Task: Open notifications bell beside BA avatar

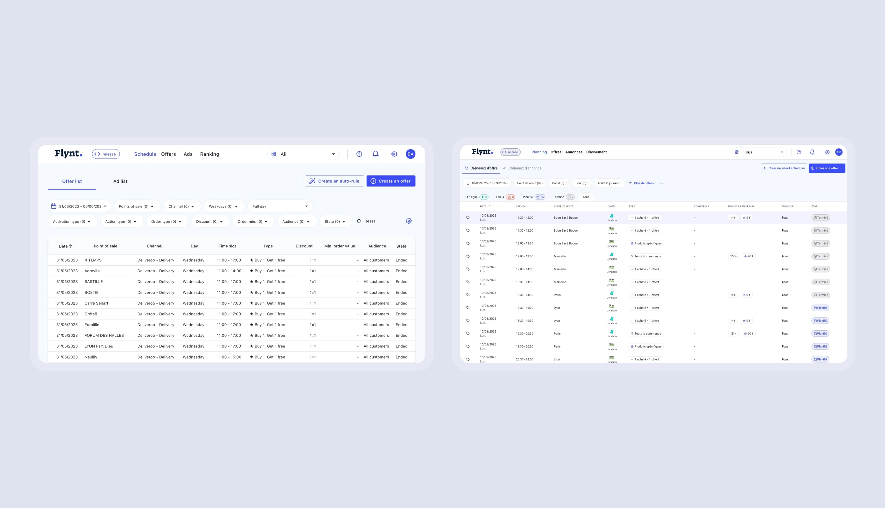Action: pyautogui.click(x=376, y=154)
